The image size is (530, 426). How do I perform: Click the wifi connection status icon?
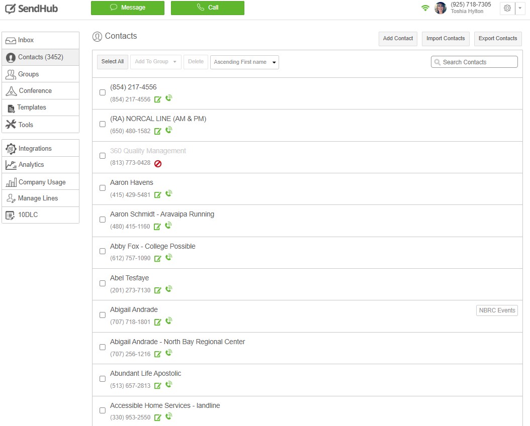[x=425, y=8]
